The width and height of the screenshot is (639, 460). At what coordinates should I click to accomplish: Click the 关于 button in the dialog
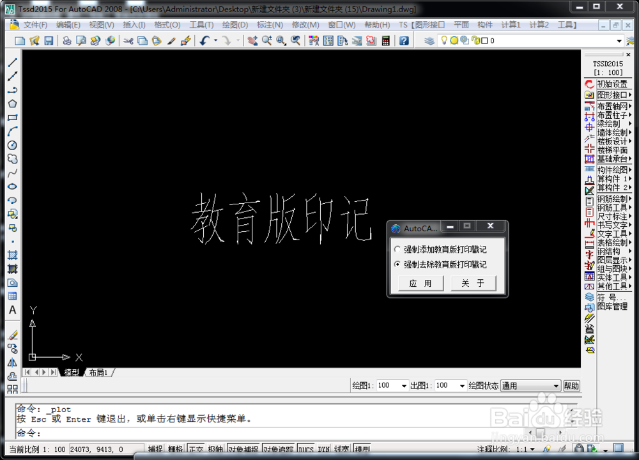tap(473, 283)
